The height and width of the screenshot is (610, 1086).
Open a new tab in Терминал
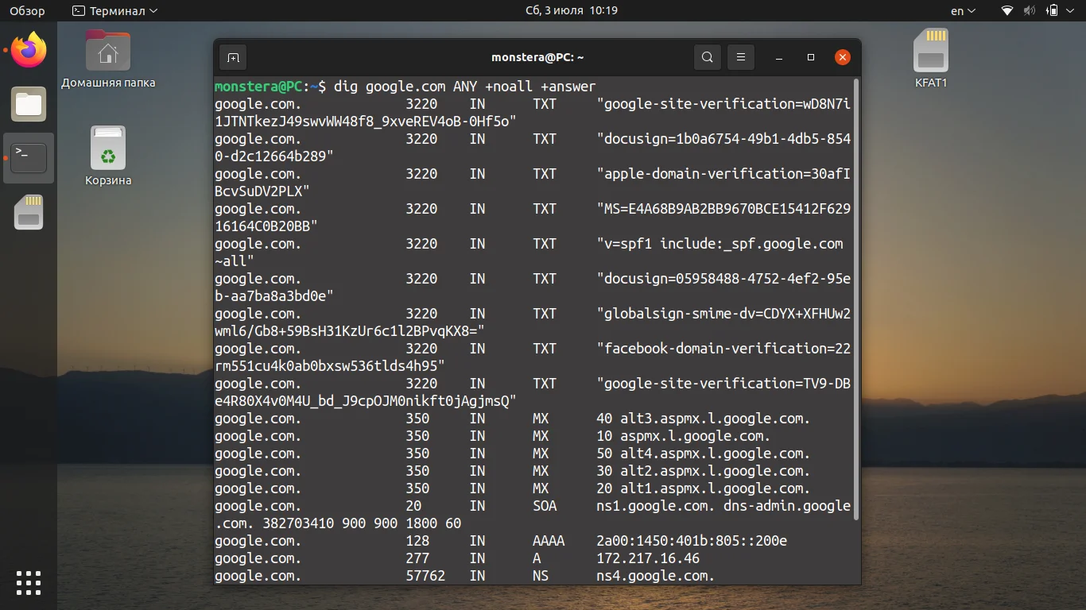pos(232,57)
